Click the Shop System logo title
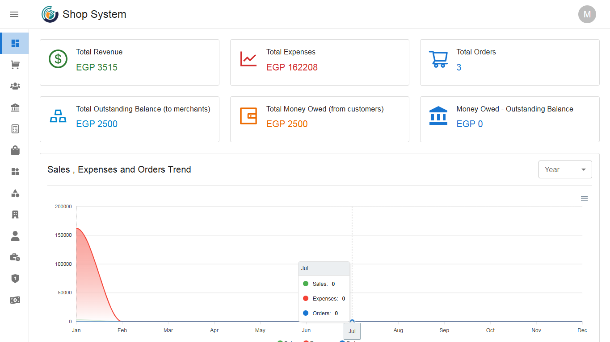 [94, 14]
